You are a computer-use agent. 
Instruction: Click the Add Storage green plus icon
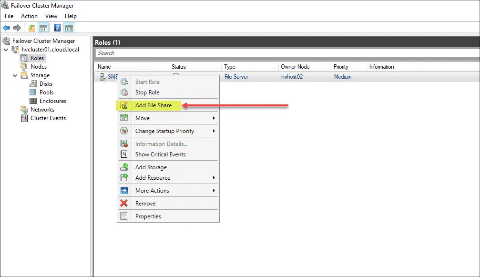[x=124, y=167]
